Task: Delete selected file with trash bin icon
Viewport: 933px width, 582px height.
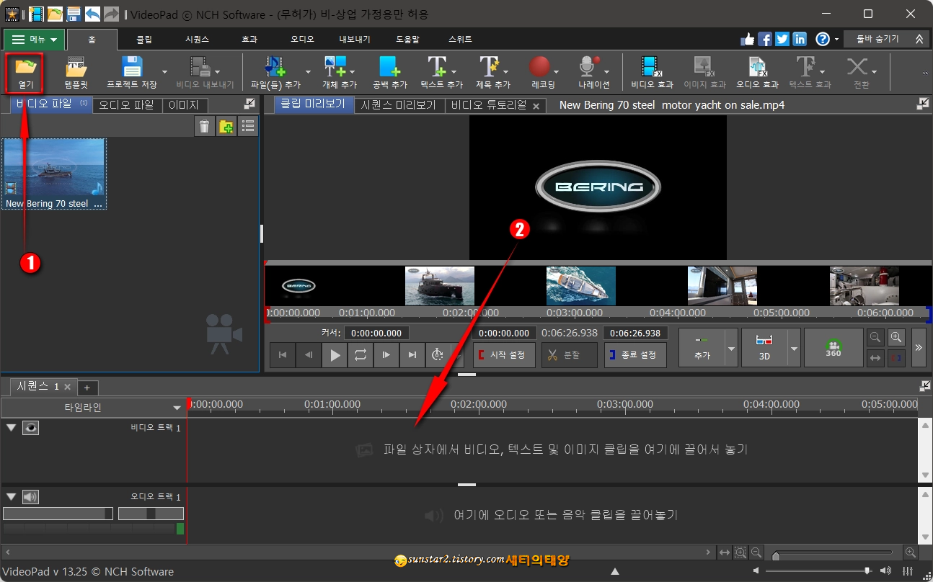Action: tap(205, 127)
